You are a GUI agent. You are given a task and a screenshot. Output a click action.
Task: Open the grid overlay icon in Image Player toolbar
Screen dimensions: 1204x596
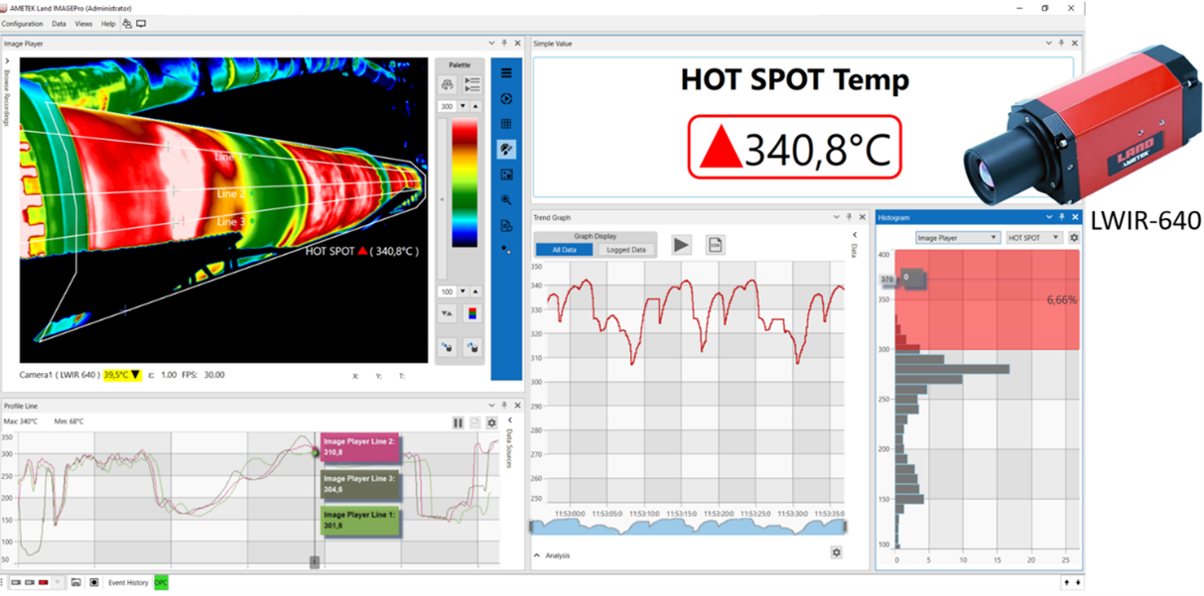pyautogui.click(x=506, y=124)
